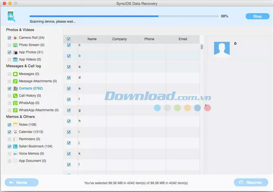Screen dimensions: 274x192
Task: Toggle the Messages checkbox
Action: click(x=10, y=74)
